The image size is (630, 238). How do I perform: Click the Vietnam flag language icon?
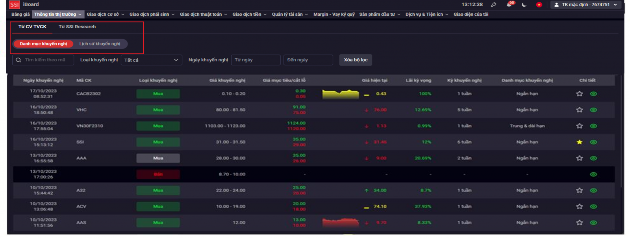[x=539, y=5]
